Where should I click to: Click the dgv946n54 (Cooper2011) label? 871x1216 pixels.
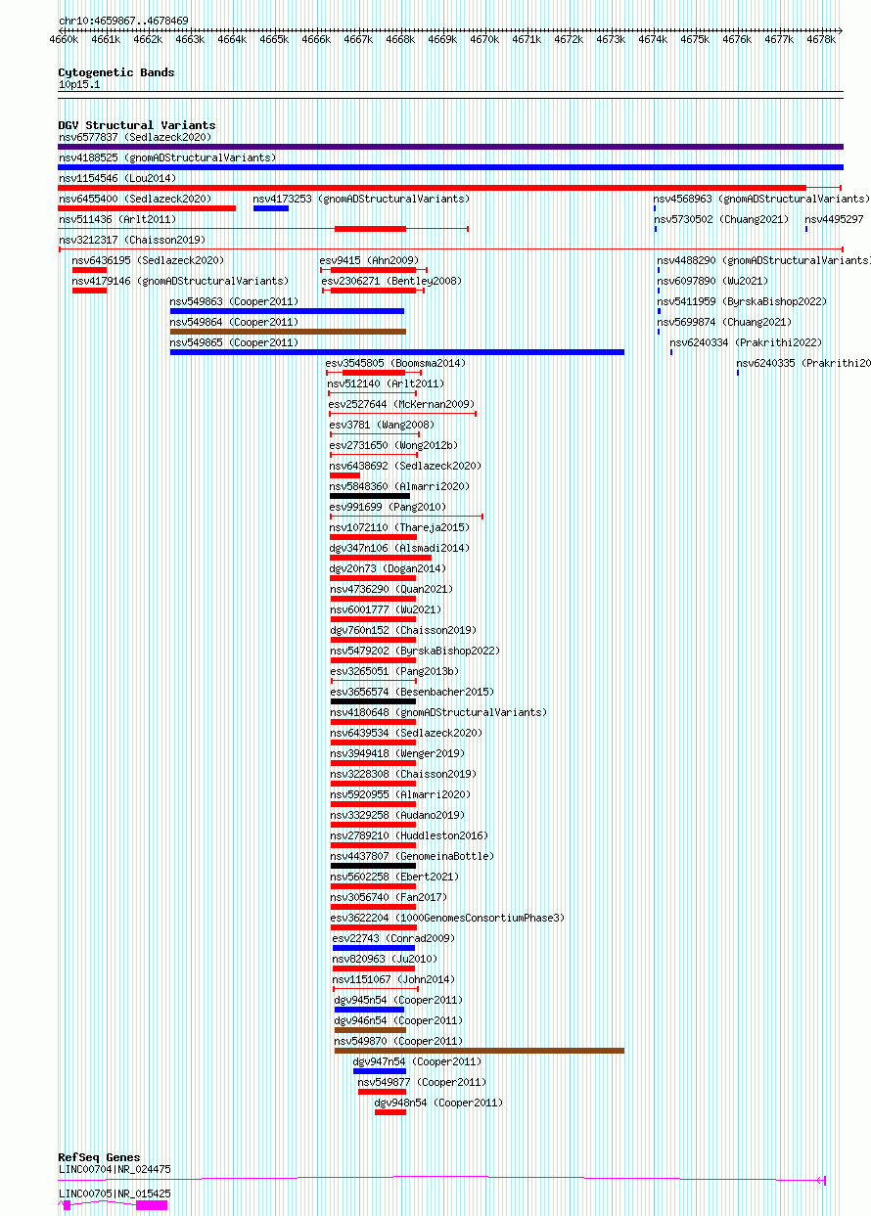click(398, 1020)
